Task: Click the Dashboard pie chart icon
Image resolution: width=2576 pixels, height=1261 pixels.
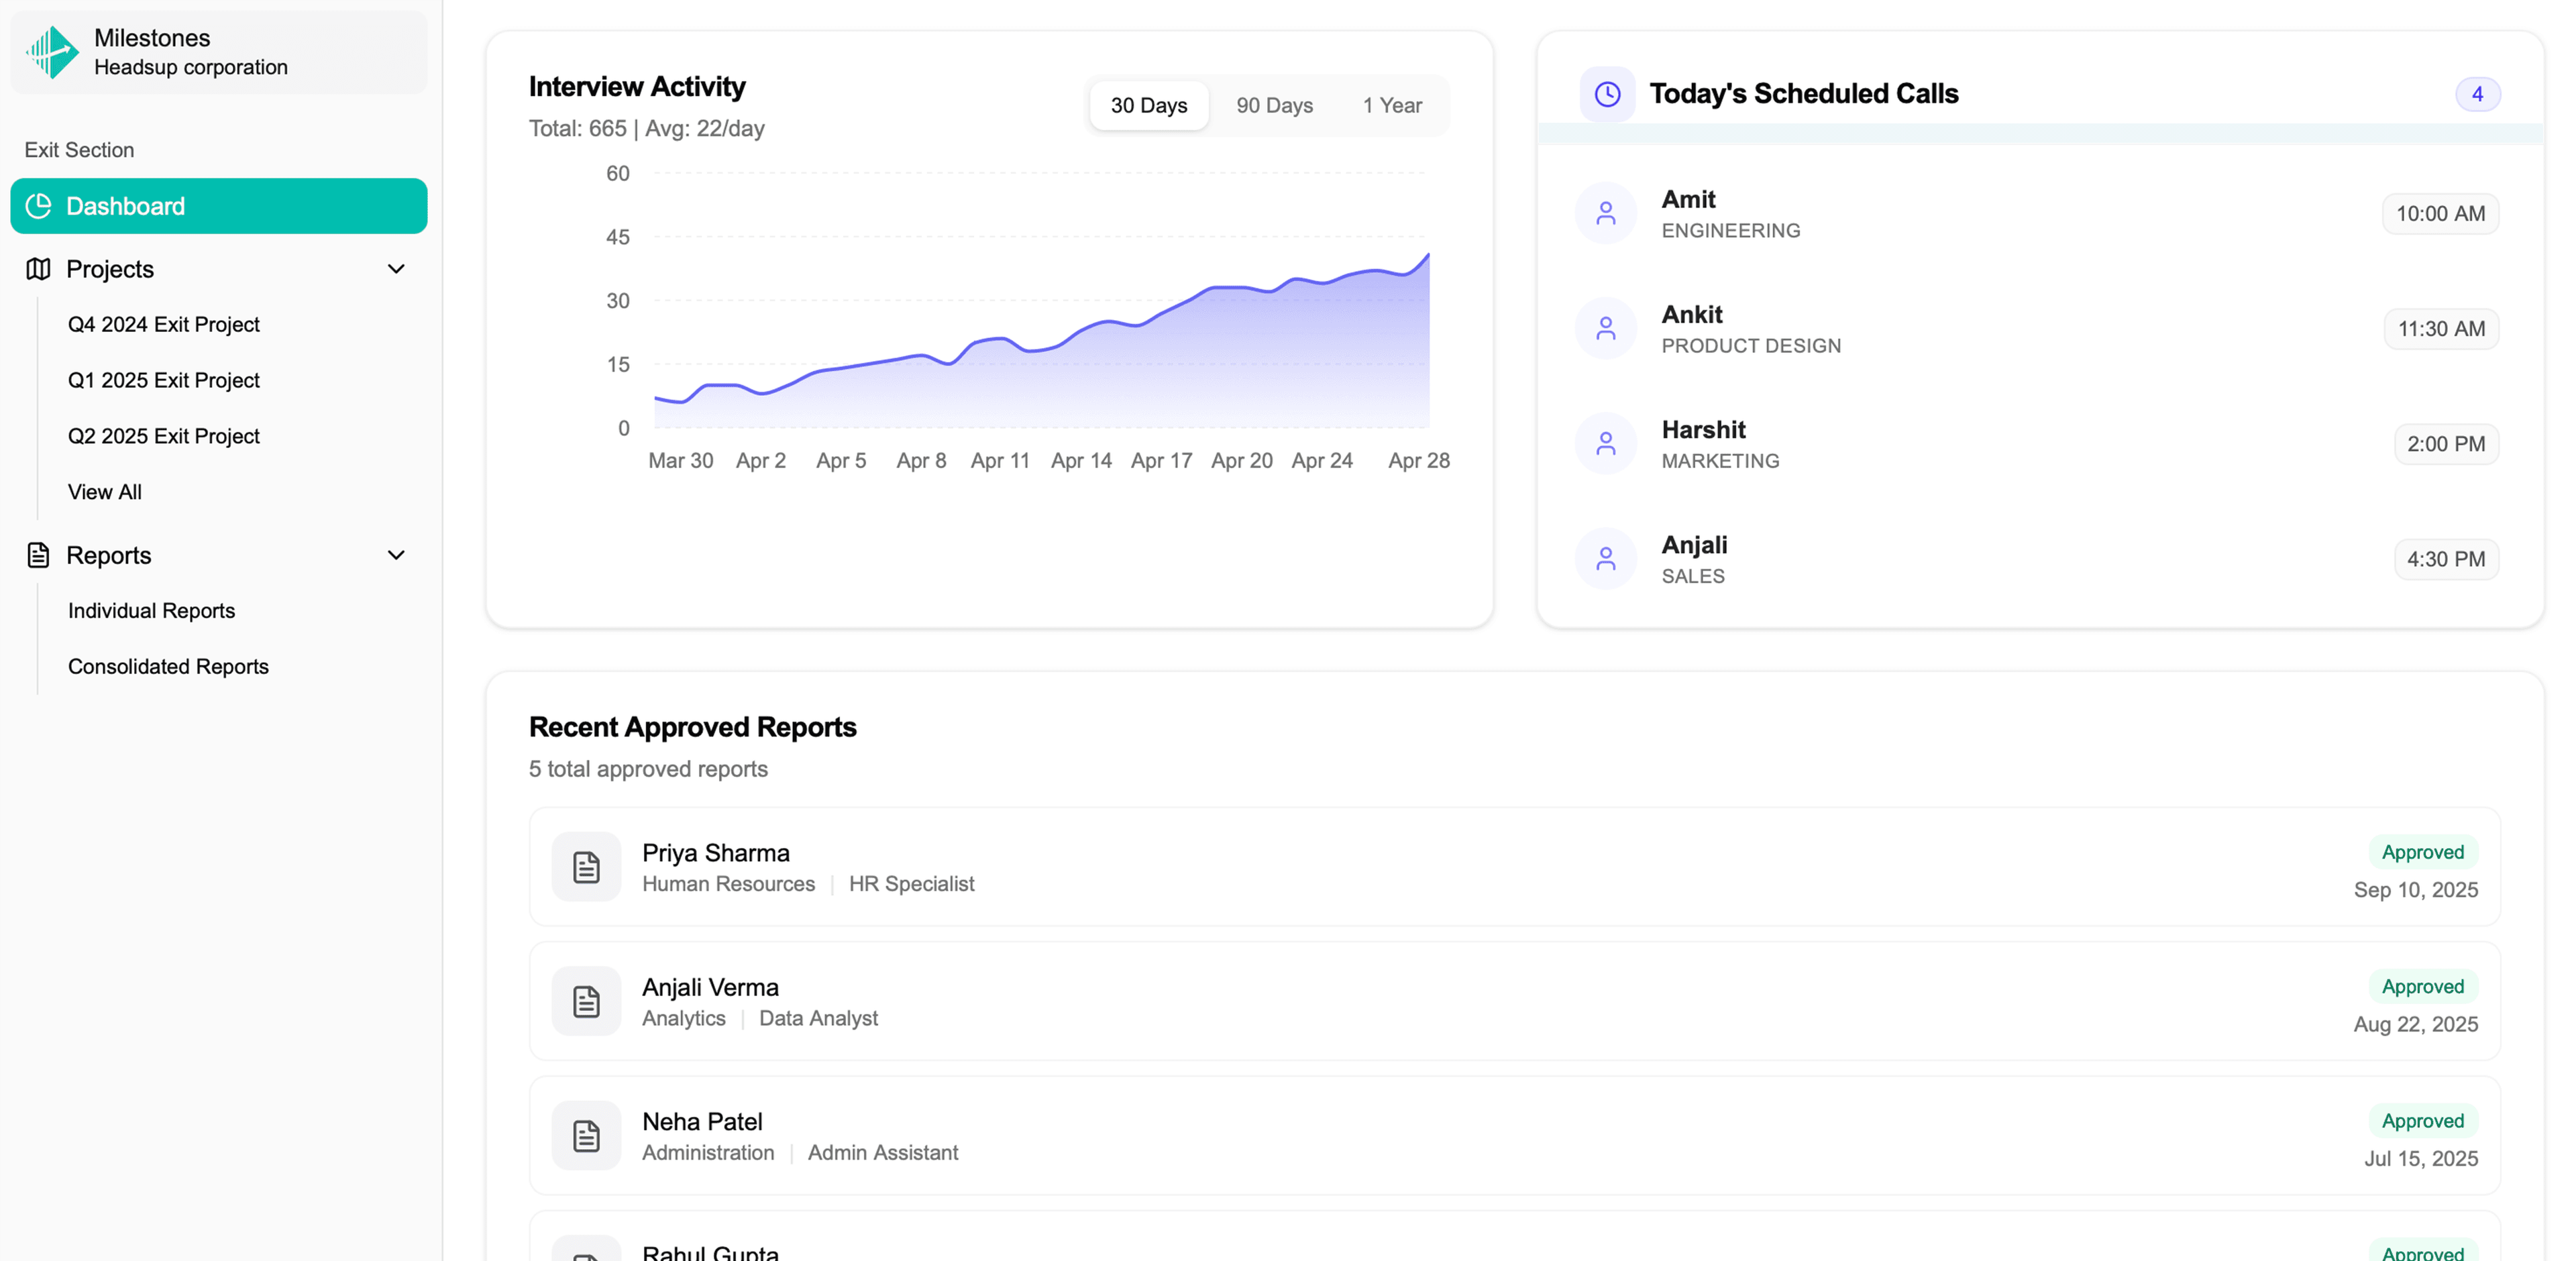Action: [38, 206]
